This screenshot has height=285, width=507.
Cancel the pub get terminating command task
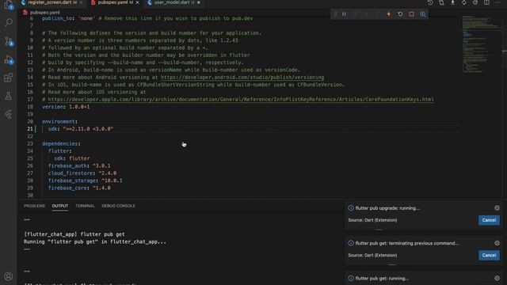tap(489, 255)
